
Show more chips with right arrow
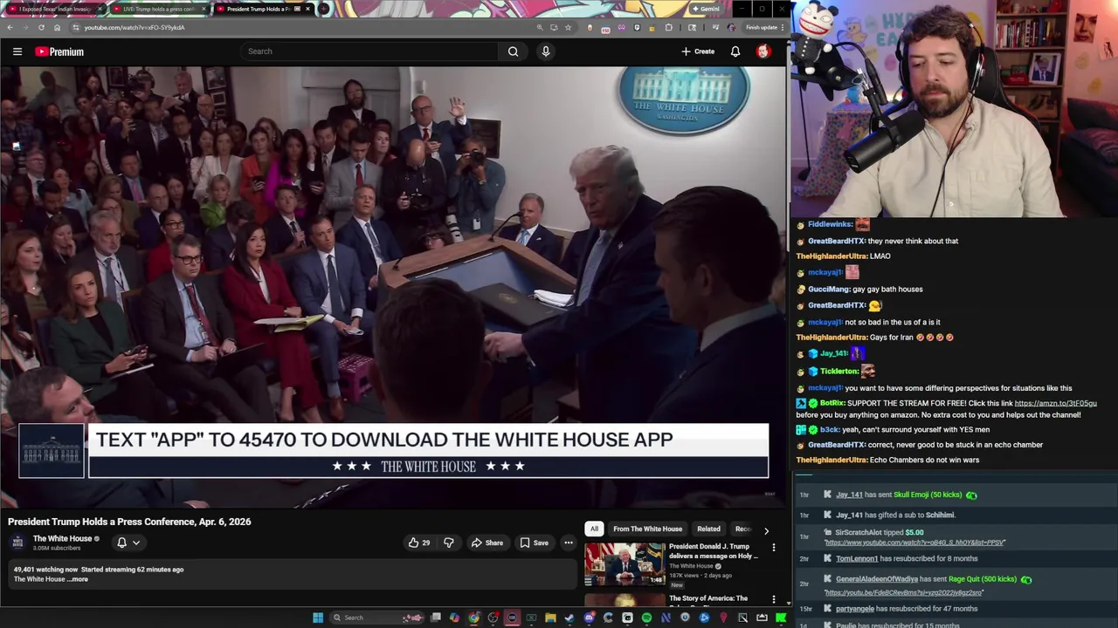click(766, 529)
